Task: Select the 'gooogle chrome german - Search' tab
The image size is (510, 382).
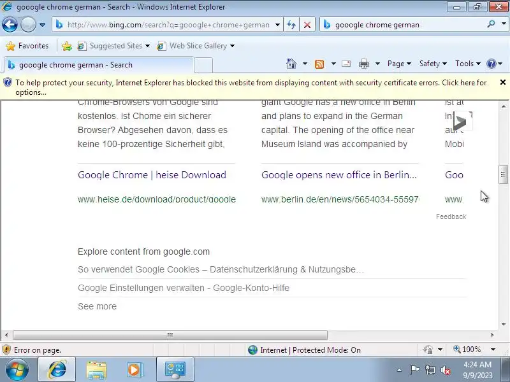Action: click(x=99, y=65)
